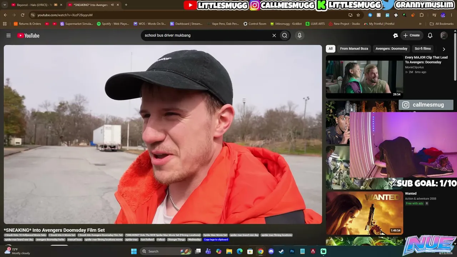Run search with the magnifier button
Screen dimensions: 457x257
pyautogui.click(x=285, y=35)
